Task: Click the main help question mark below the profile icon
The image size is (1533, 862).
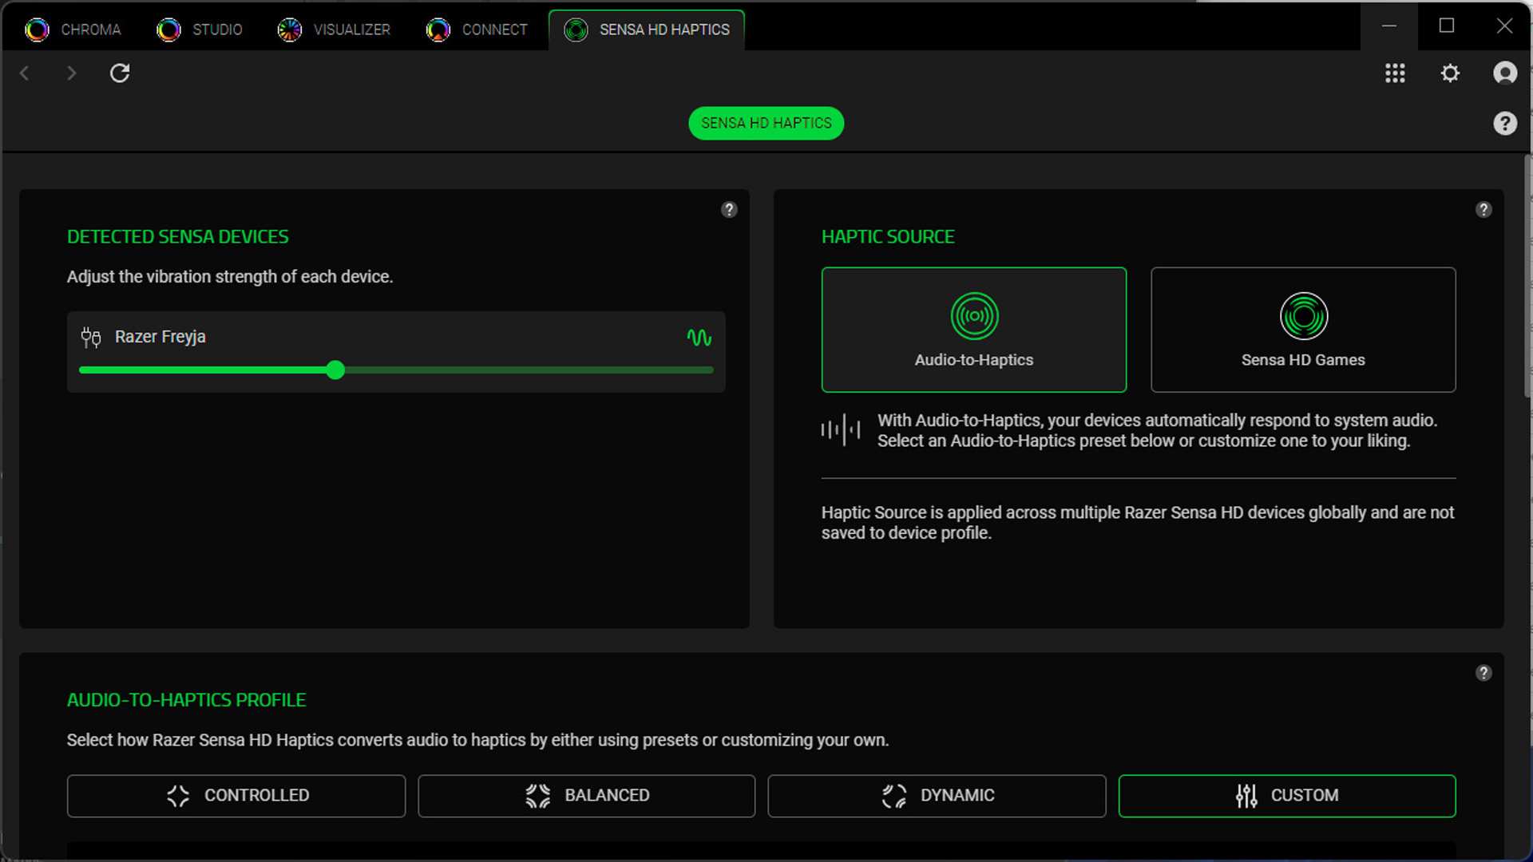Action: point(1505,123)
